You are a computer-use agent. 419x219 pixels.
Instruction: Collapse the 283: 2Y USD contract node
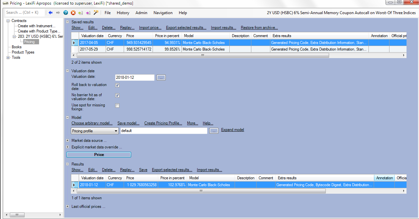point(14,36)
